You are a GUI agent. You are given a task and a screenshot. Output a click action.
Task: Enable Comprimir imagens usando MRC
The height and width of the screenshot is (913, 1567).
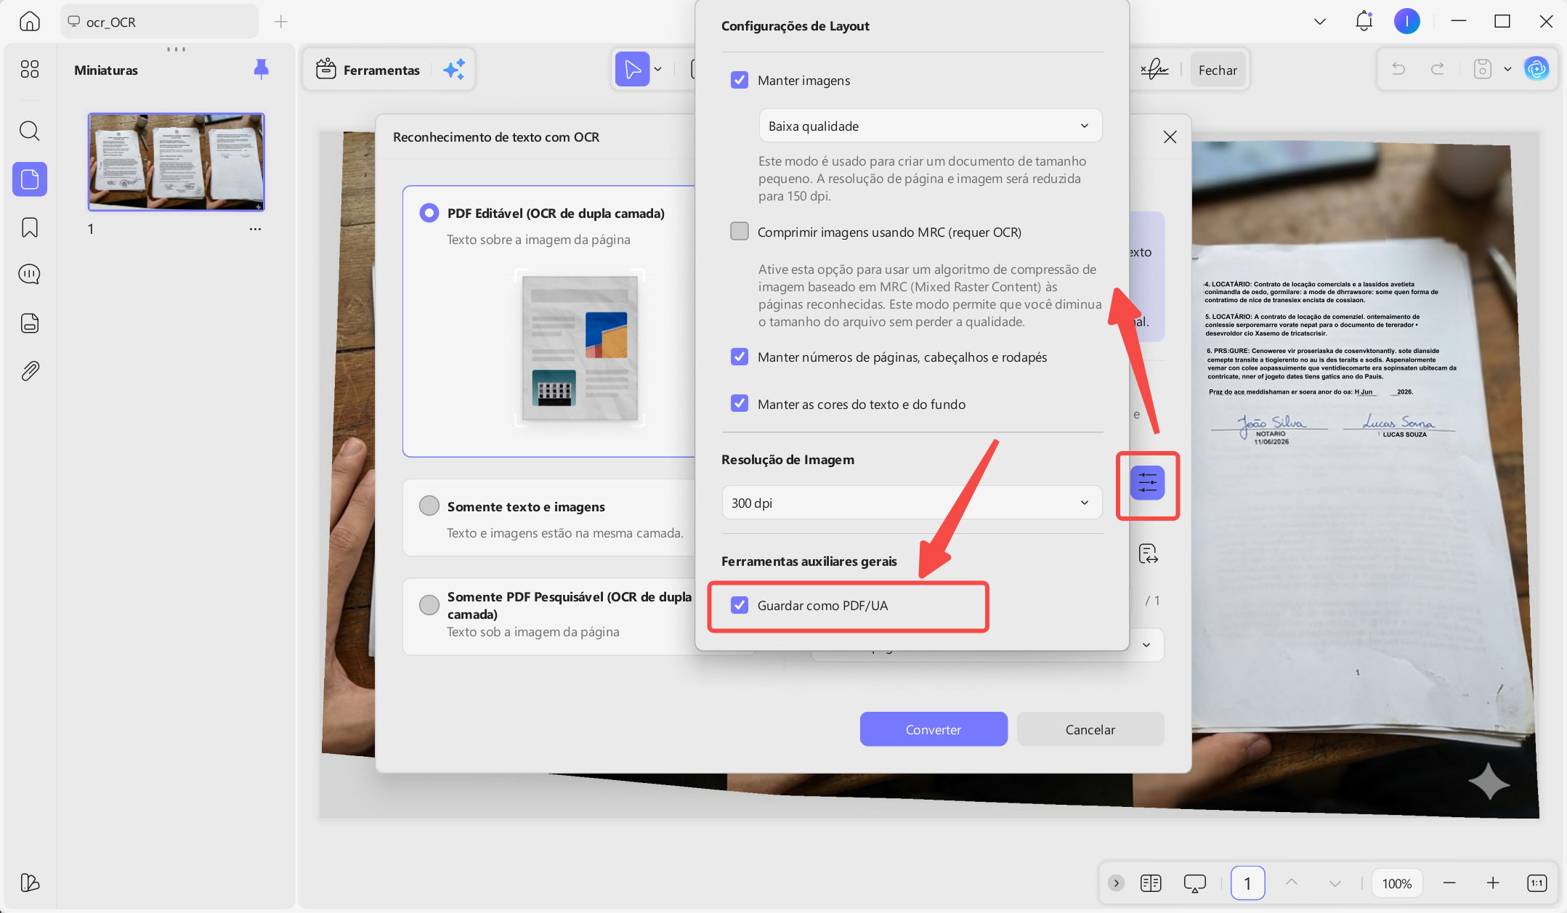[740, 231]
